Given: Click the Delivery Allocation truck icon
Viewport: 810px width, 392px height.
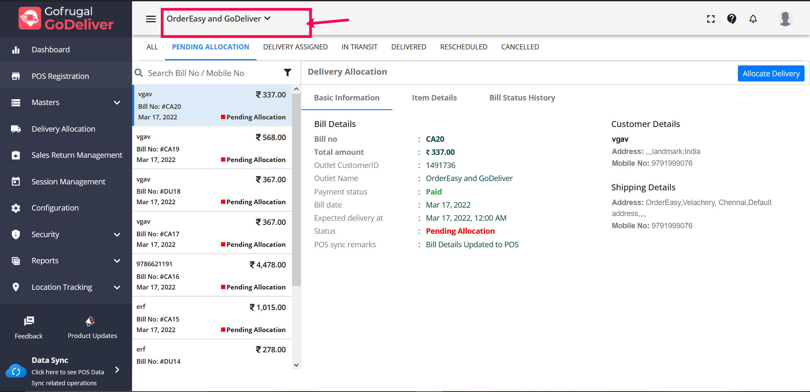Looking at the screenshot, I should point(16,129).
